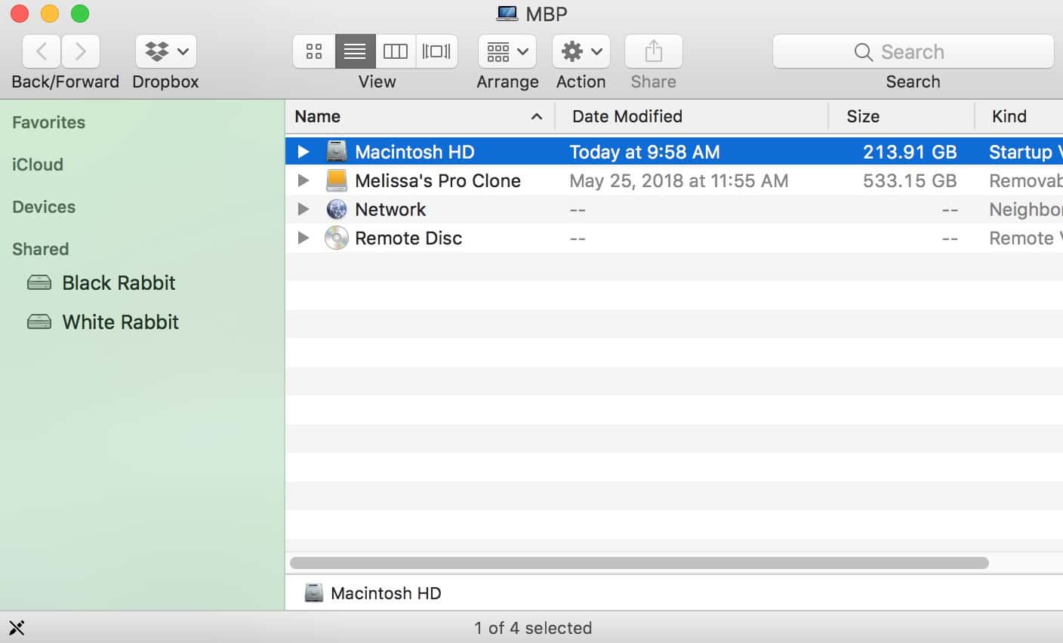Expand Remote Disc disclosure triangle

pos(303,238)
